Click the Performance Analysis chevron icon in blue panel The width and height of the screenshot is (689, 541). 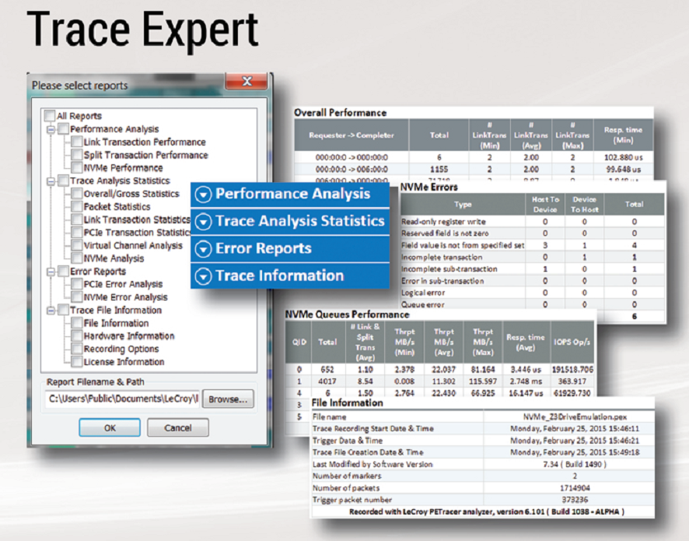203,195
